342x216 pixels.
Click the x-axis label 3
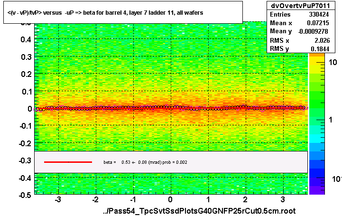283,200
